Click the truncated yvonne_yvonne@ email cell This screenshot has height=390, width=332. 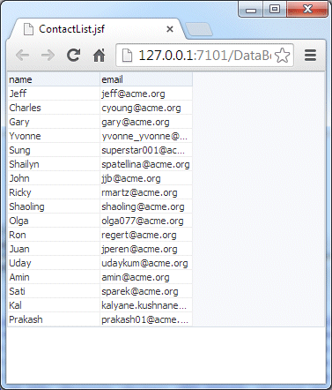click(146, 136)
